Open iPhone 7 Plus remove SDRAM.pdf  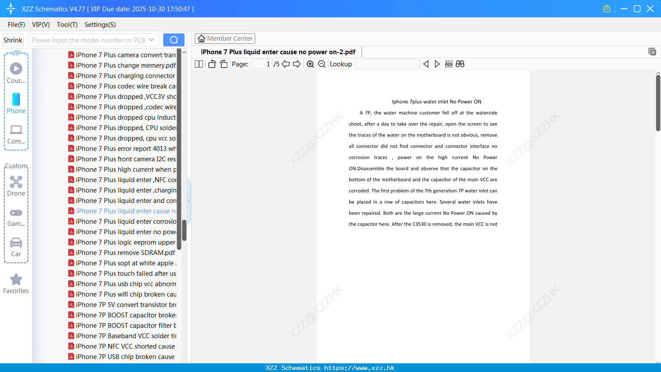click(122, 253)
